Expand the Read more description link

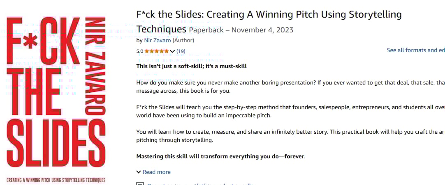tap(156, 172)
